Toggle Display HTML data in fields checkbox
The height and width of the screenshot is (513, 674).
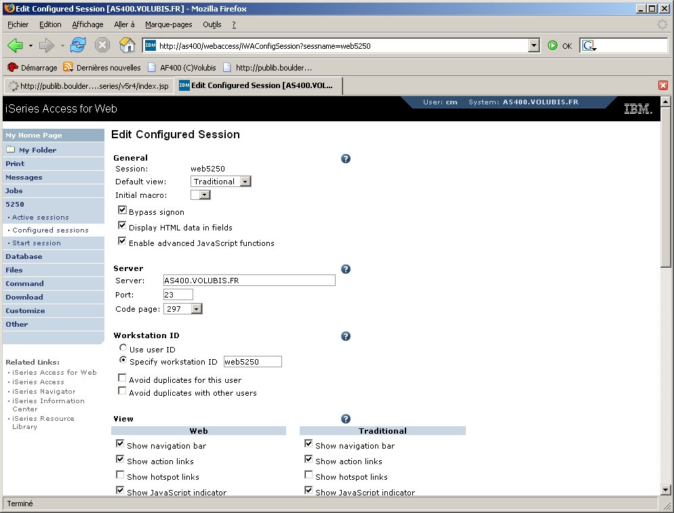tap(122, 226)
